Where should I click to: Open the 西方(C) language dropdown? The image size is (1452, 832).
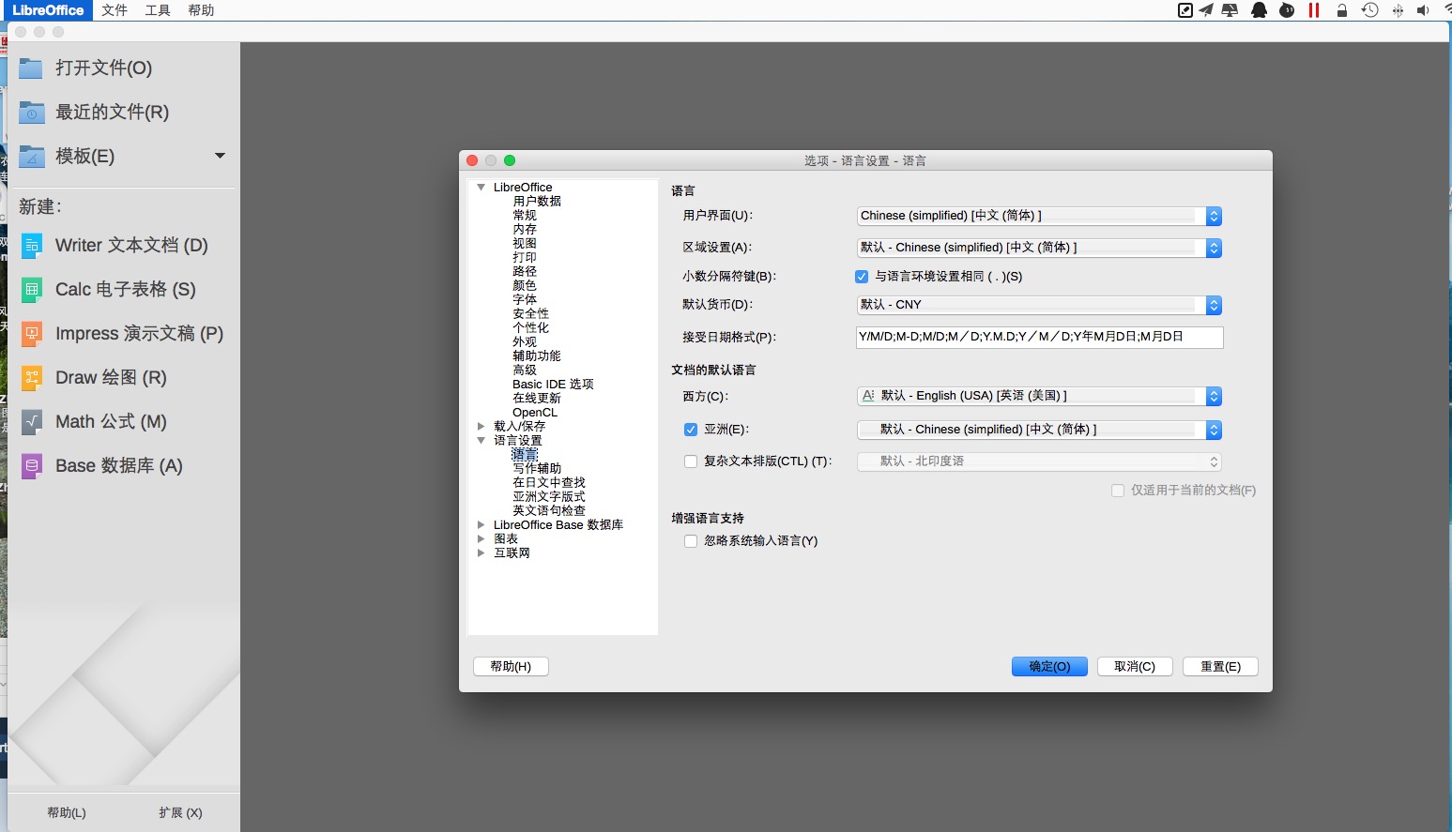[1040, 396]
